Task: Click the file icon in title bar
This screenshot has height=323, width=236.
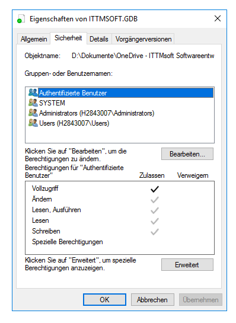Action: pos(21,19)
